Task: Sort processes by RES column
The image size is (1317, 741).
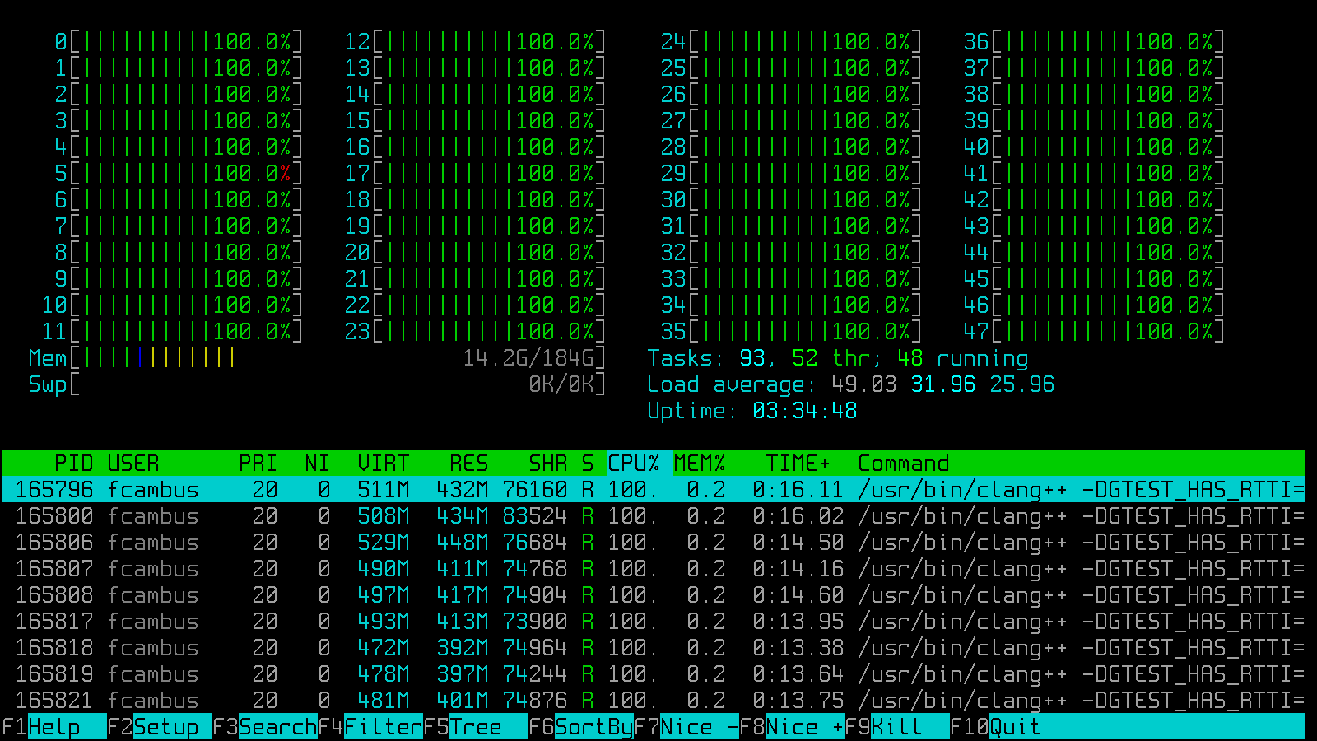Action: point(469,464)
